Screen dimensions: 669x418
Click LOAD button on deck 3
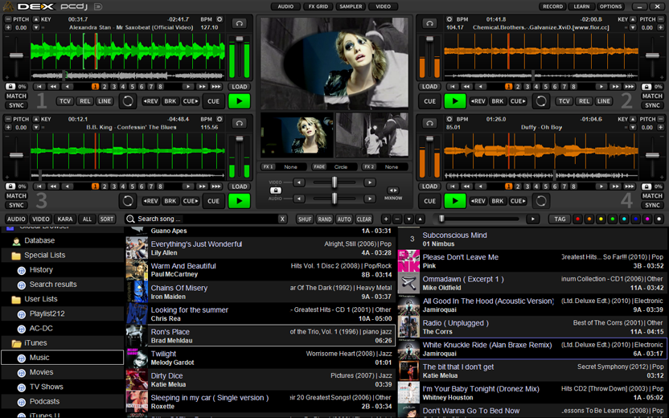pyautogui.click(x=239, y=186)
